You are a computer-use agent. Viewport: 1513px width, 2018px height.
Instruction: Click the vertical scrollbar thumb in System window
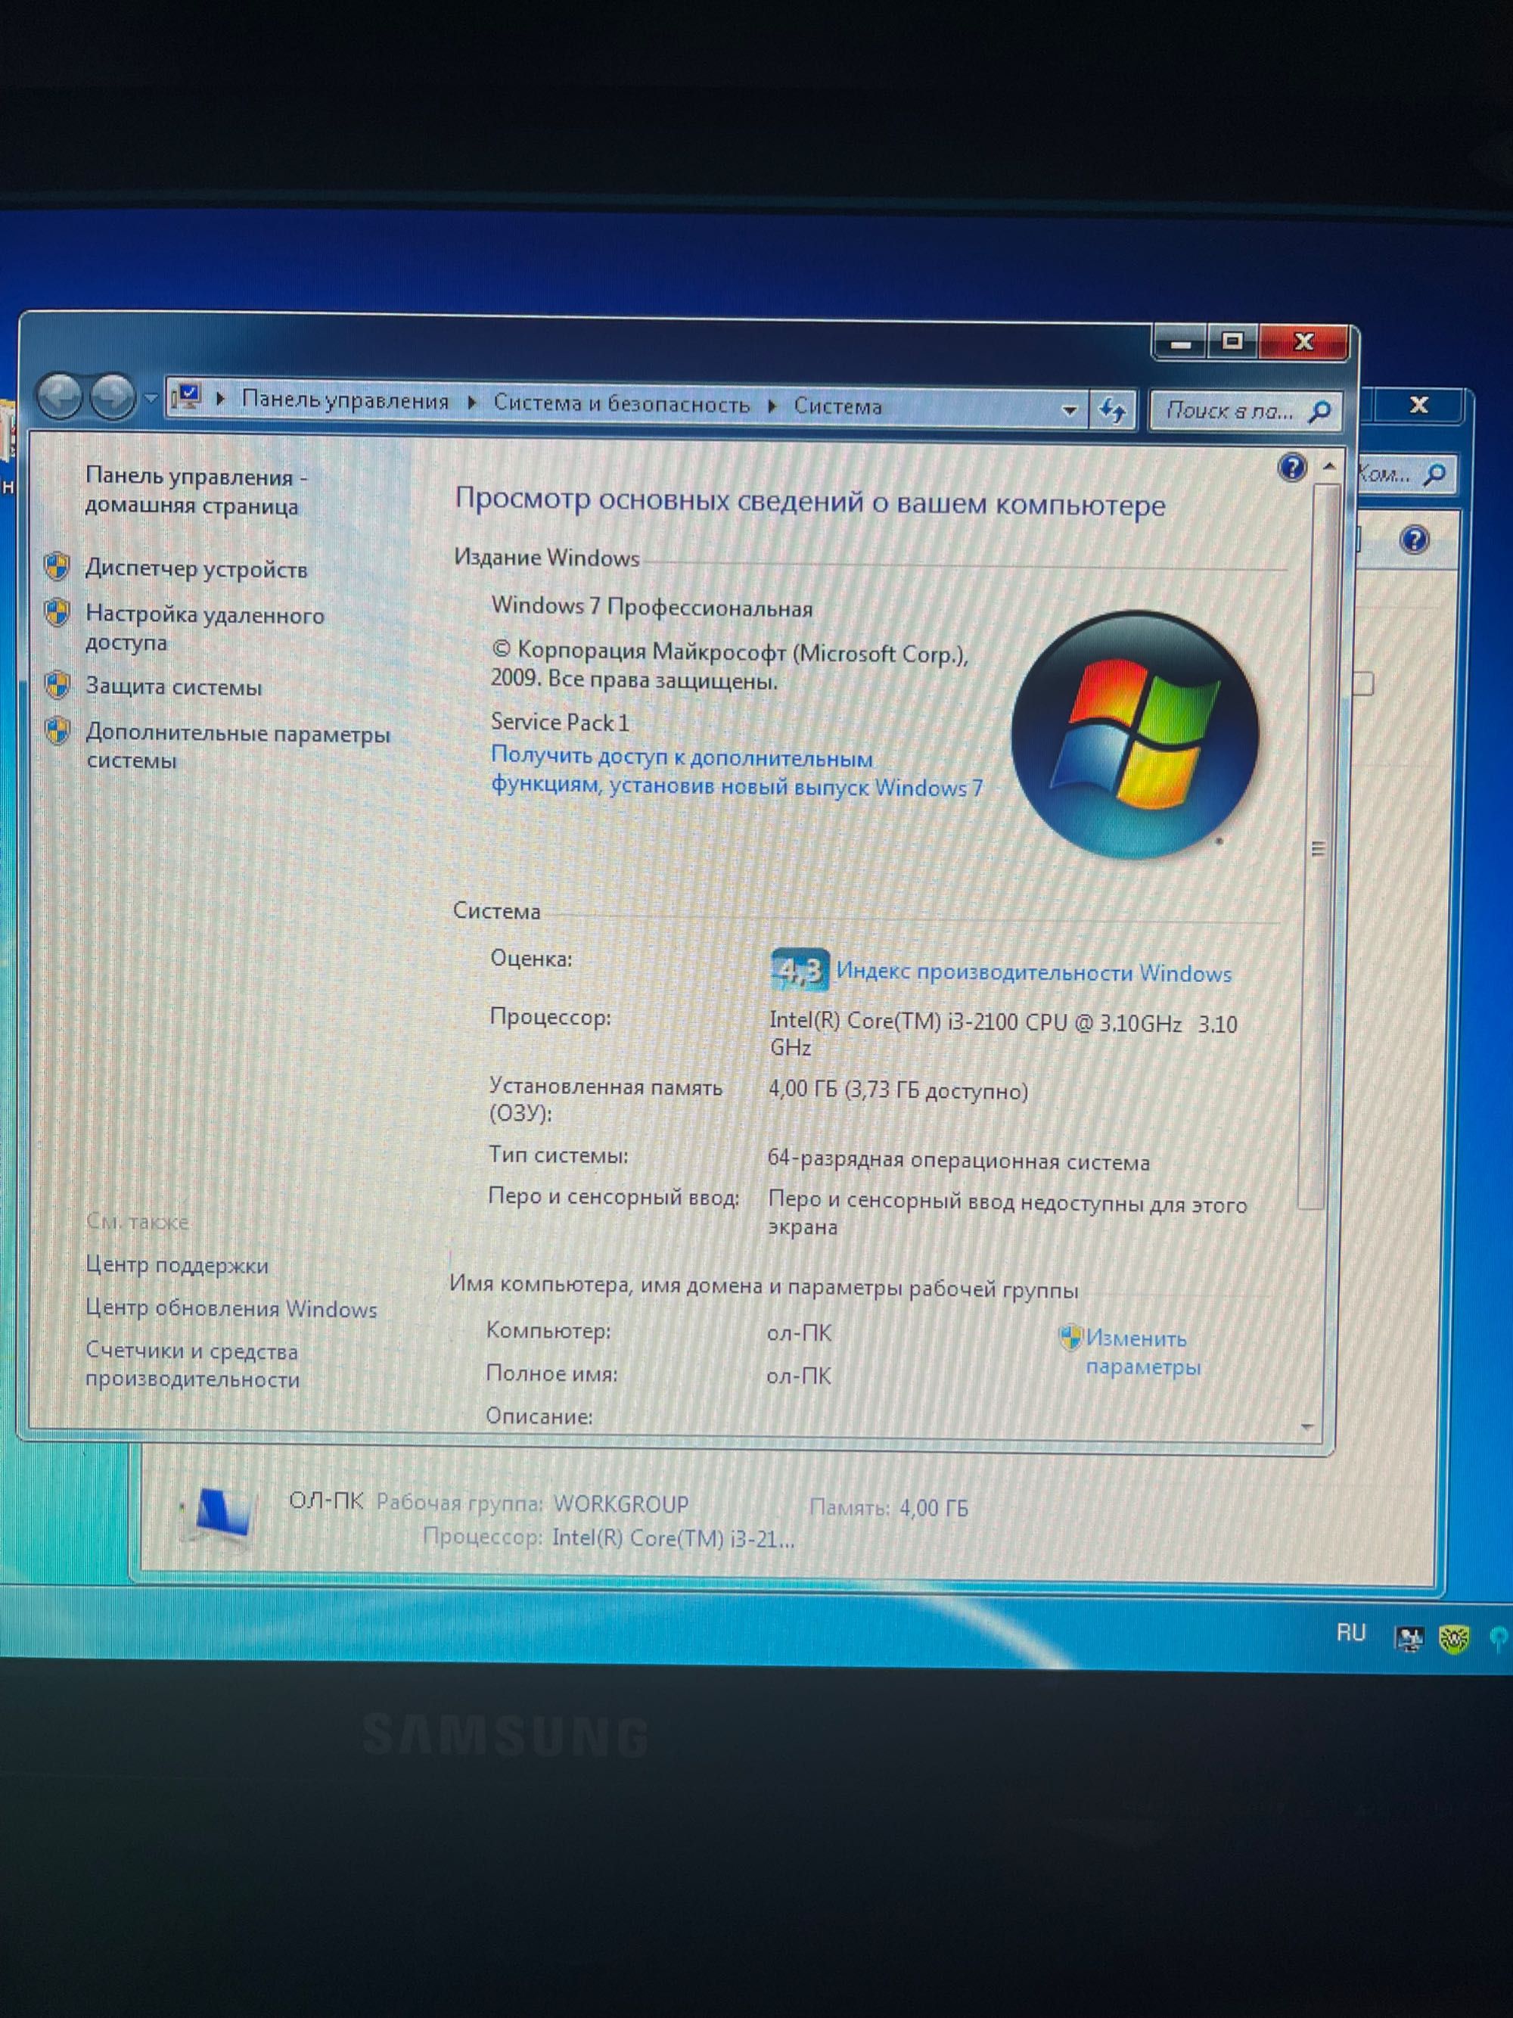pos(1318,847)
